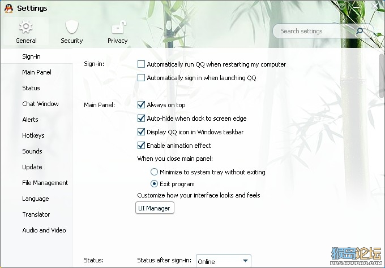Click the UI Manager button
Viewport: 385px width, 268px height.
coord(155,208)
